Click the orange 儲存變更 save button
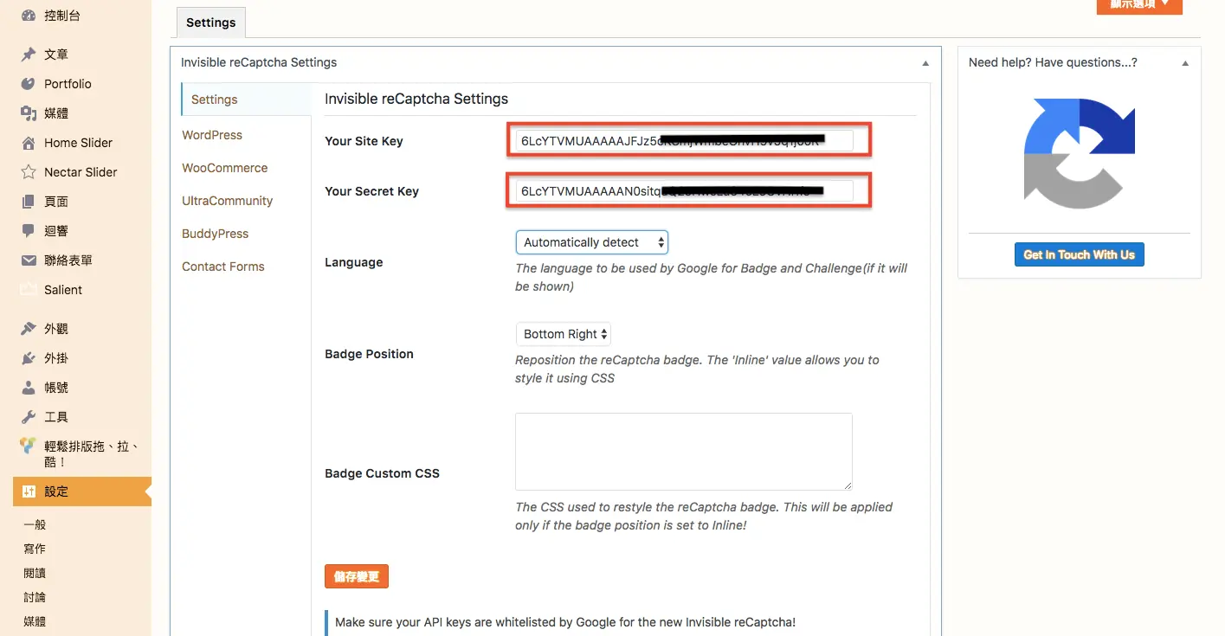The image size is (1225, 636). pos(357,576)
